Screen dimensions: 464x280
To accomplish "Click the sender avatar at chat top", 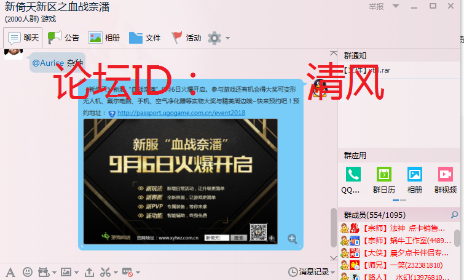I will click(x=14, y=54).
